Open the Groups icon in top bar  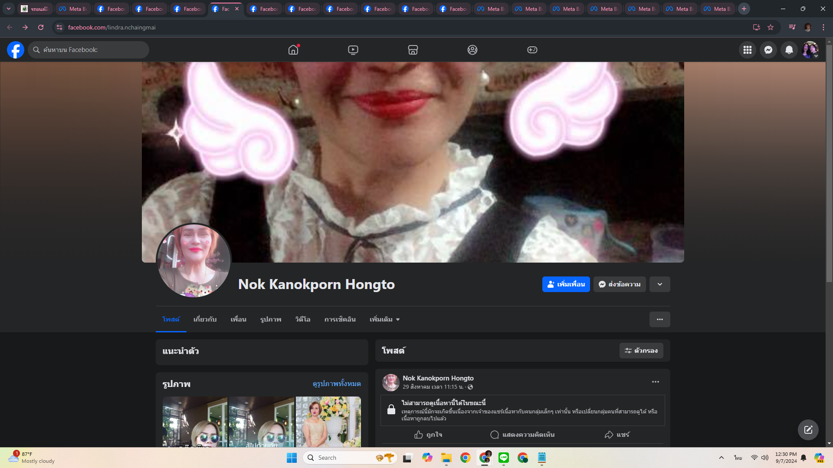coord(472,50)
